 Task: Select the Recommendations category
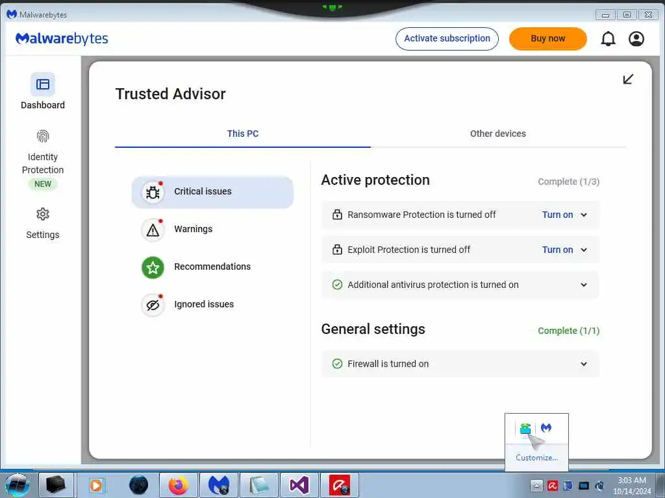click(x=212, y=268)
